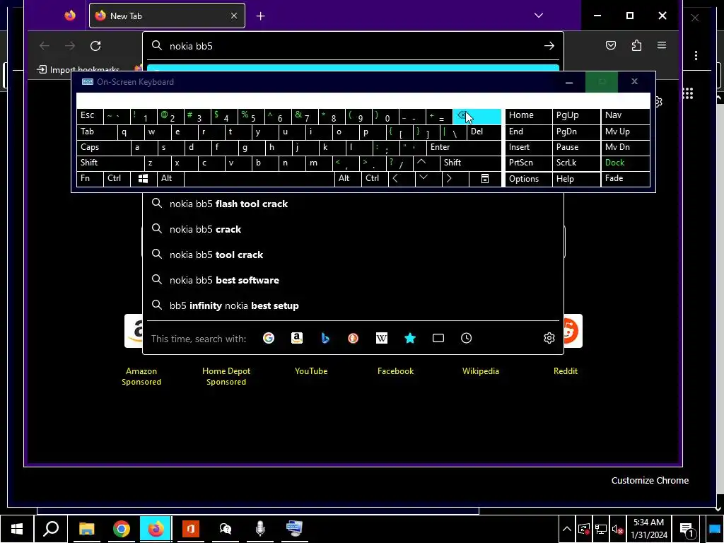724x543 pixels.
Task: Open the Reddit shortcut
Action: coord(566,370)
